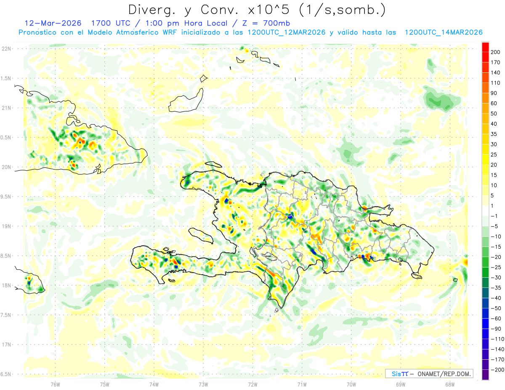505x390 pixels.
Task: Click the '21N' latitude axis label
Action: tap(6, 108)
